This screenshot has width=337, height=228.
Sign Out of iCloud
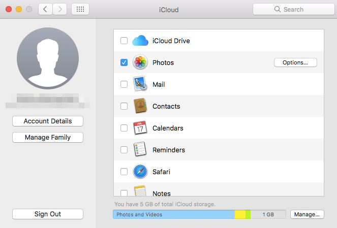coord(48,214)
